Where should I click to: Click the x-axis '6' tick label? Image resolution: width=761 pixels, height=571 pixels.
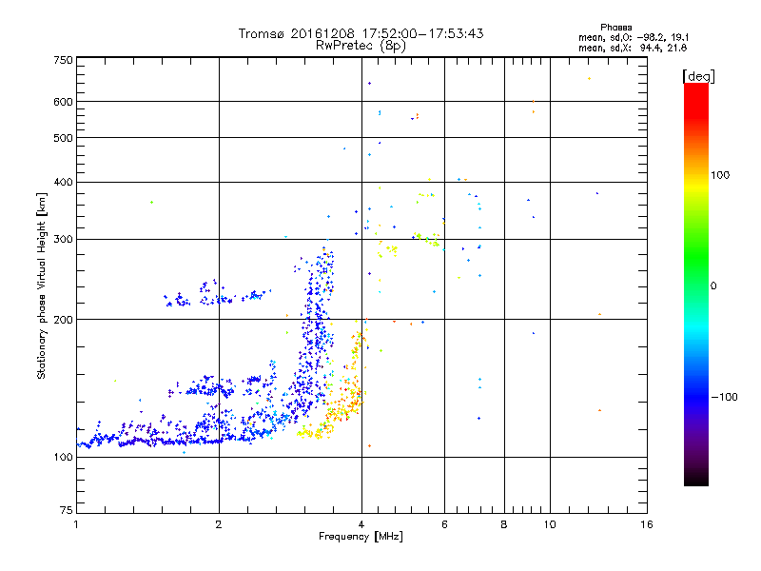click(x=444, y=524)
